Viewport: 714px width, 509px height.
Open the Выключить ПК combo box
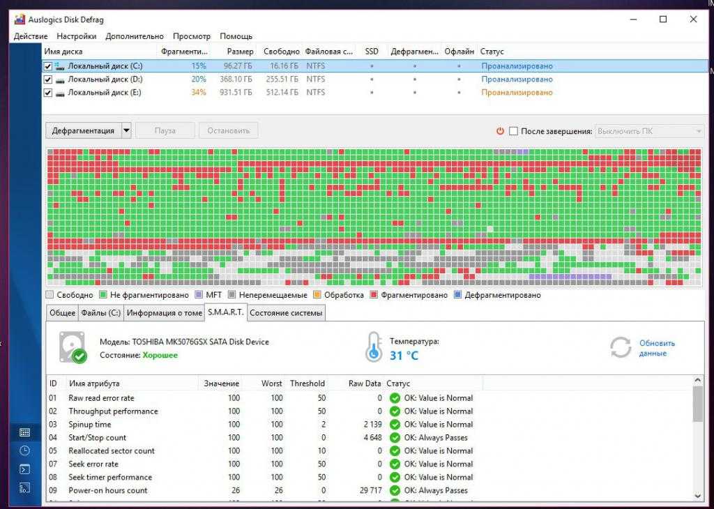650,131
